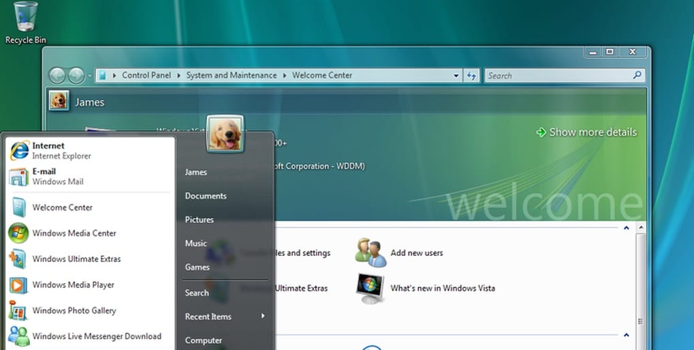Open Music from the Start menu right pane

(195, 243)
